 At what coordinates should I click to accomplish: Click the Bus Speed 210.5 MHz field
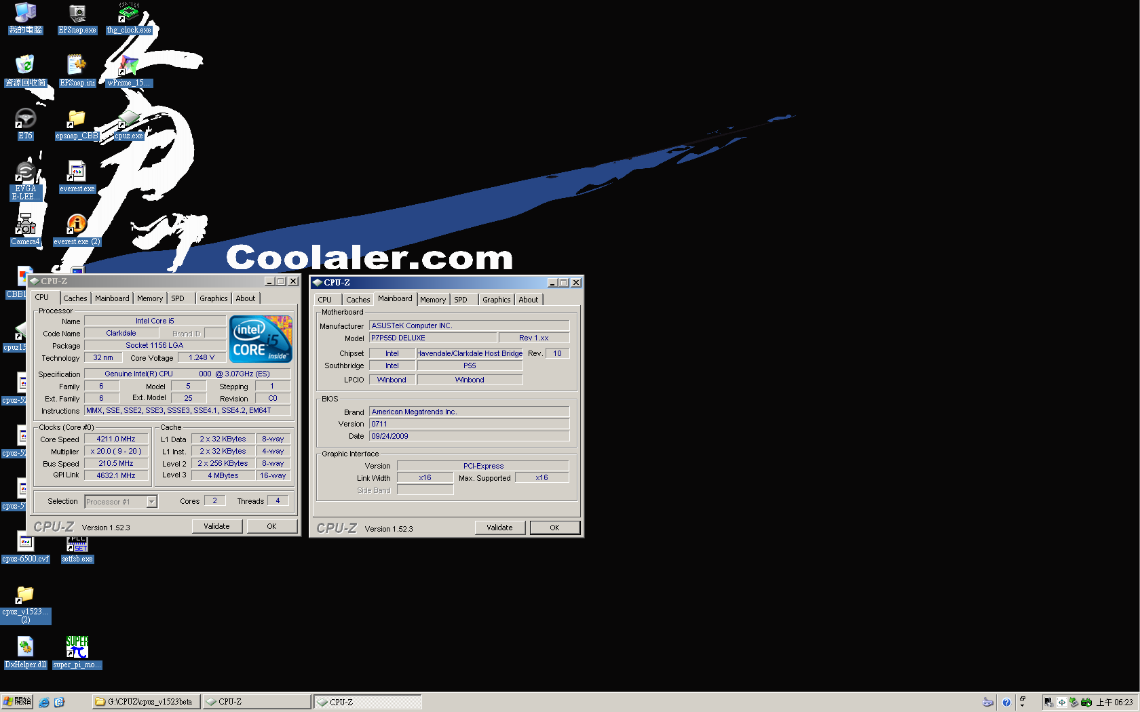(116, 464)
